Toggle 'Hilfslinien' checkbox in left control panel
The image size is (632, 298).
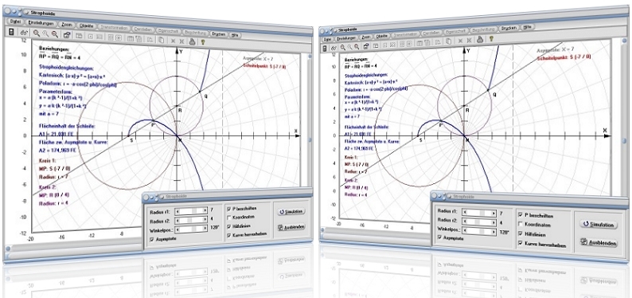tap(229, 225)
